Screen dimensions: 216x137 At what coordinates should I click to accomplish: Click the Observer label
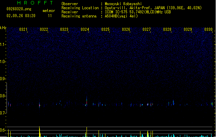click(70, 4)
